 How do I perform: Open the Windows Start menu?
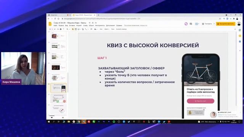(x=49, y=122)
